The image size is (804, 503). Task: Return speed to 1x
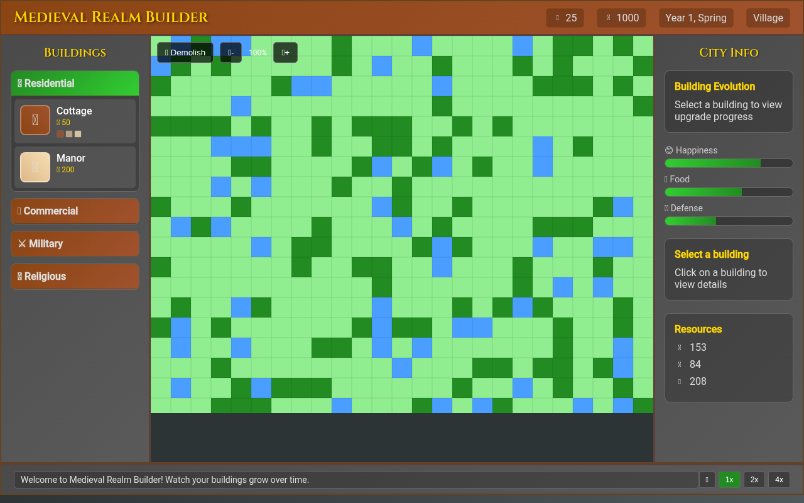(729, 479)
